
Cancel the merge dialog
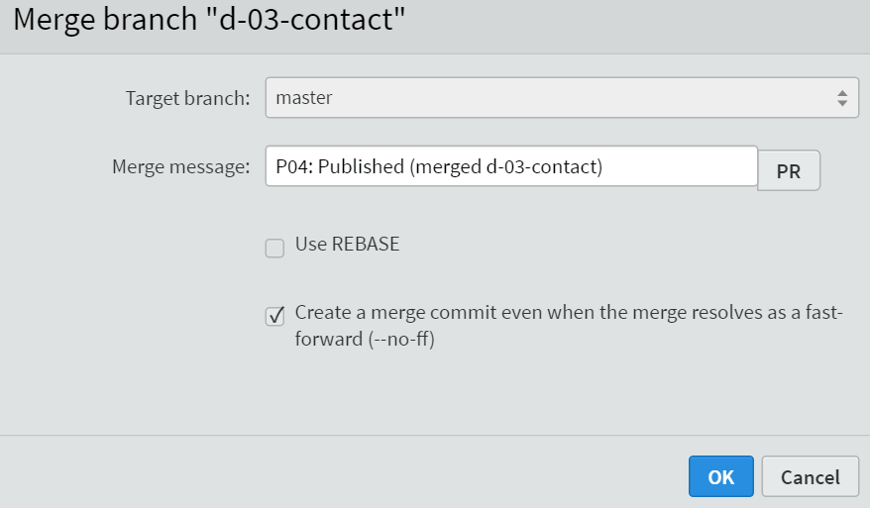click(x=811, y=476)
